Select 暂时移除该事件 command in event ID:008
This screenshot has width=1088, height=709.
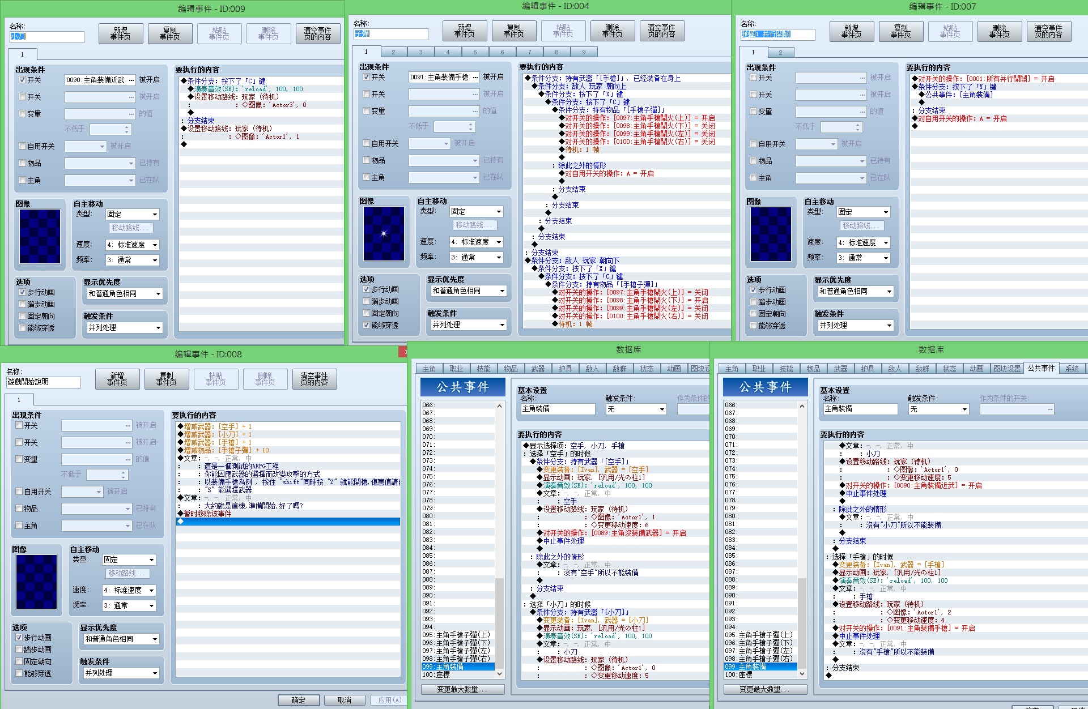pyautogui.click(x=288, y=514)
